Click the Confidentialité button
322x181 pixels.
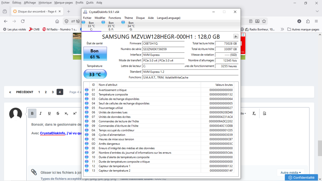click(301, 177)
